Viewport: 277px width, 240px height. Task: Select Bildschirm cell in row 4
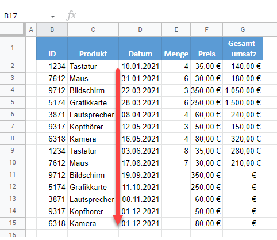pyautogui.click(x=93, y=90)
